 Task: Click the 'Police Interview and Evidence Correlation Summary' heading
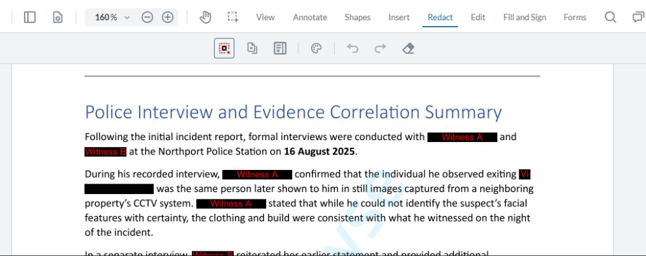pos(294,112)
